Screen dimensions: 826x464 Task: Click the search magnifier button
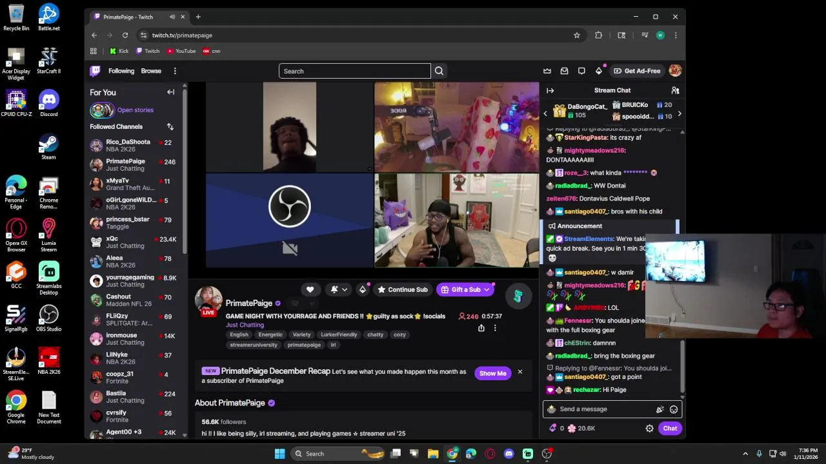439,71
